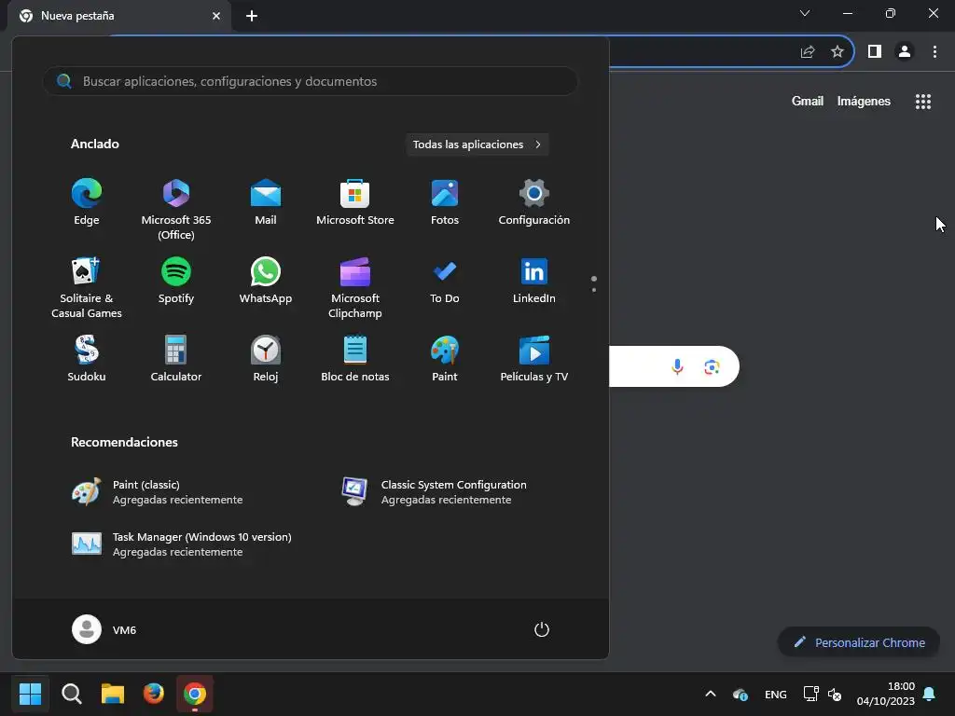Launch Sudoku game
This screenshot has height=716, width=955.
click(x=87, y=359)
